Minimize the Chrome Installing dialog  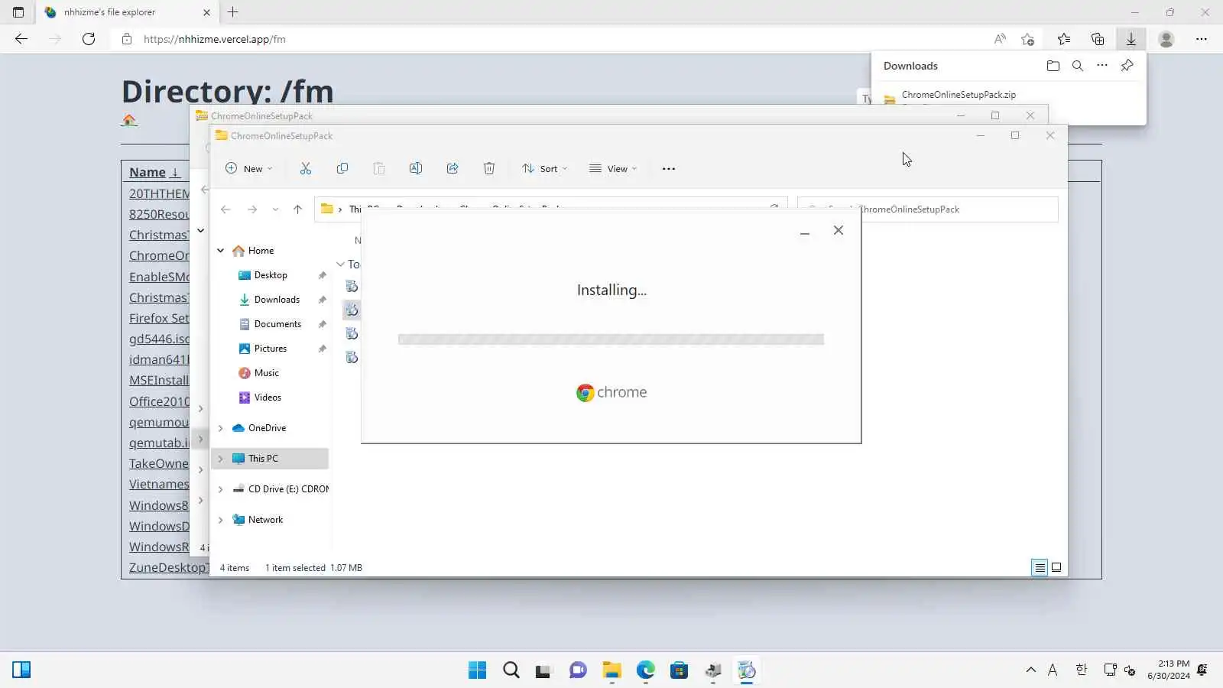pyautogui.click(x=805, y=231)
